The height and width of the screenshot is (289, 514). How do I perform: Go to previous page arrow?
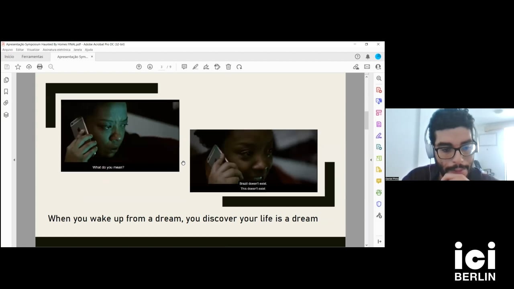(139, 67)
